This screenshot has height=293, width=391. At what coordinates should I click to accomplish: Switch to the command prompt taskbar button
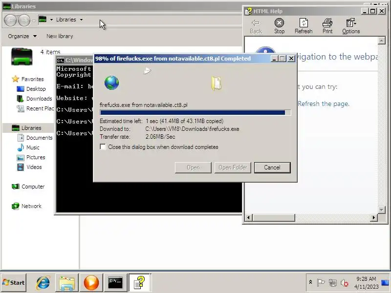115,283
